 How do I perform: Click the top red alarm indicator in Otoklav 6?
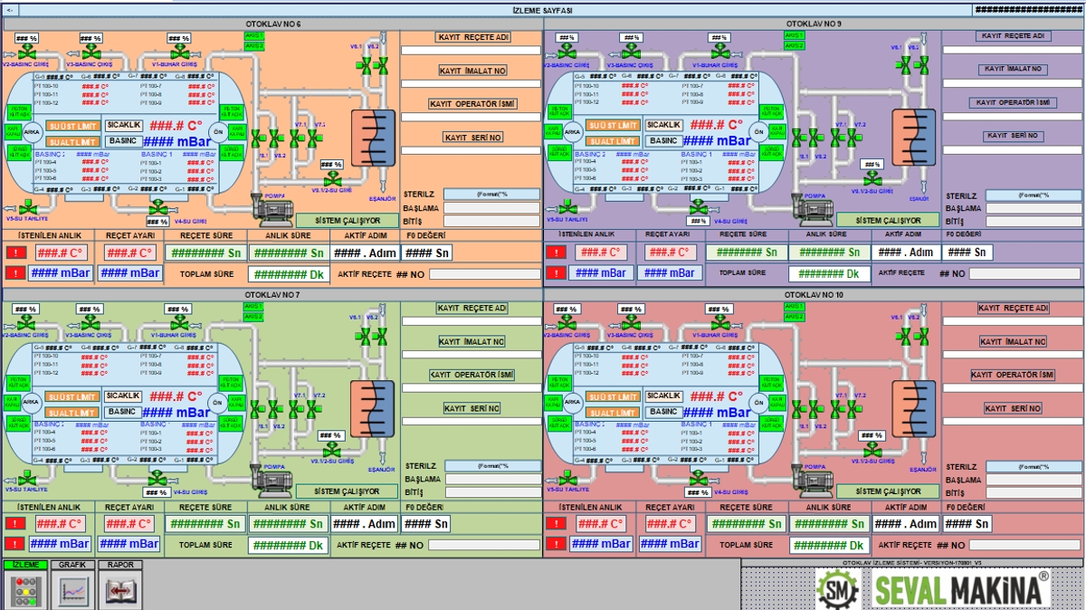15,253
